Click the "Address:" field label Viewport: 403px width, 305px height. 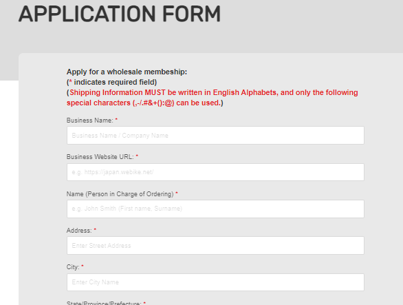pos(79,231)
